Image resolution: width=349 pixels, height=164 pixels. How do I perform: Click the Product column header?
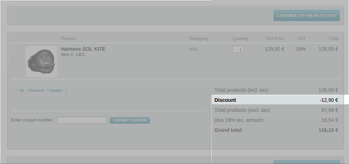(68, 39)
